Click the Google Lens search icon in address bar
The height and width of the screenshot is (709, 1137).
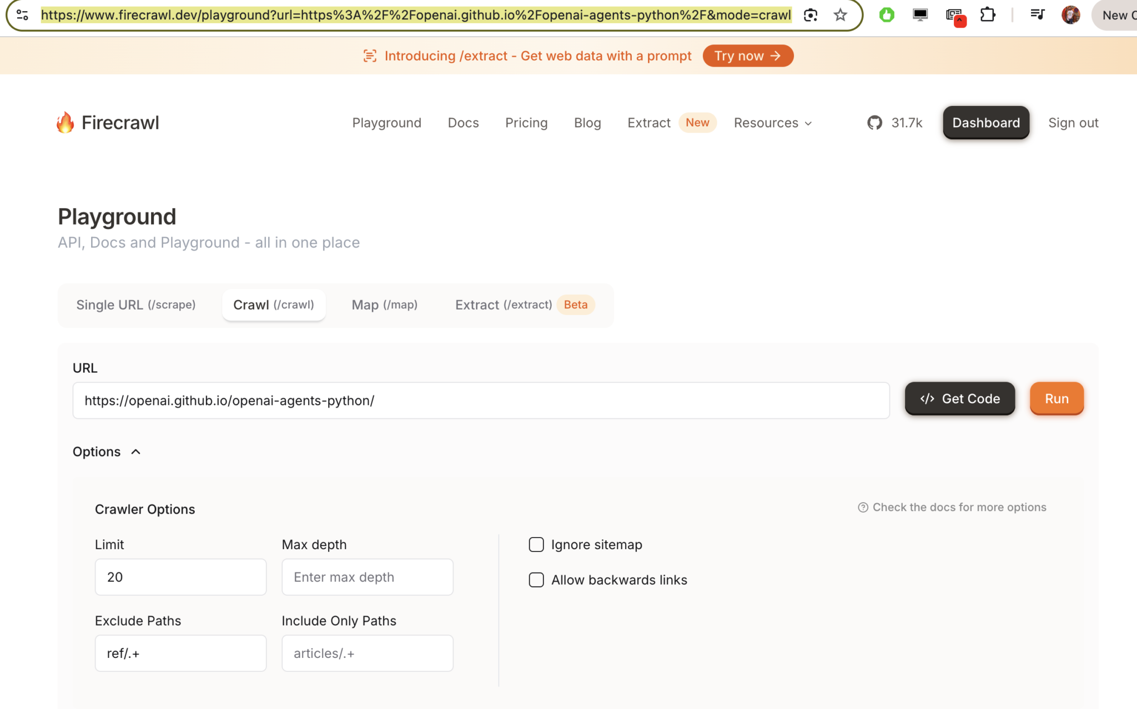pyautogui.click(x=811, y=15)
